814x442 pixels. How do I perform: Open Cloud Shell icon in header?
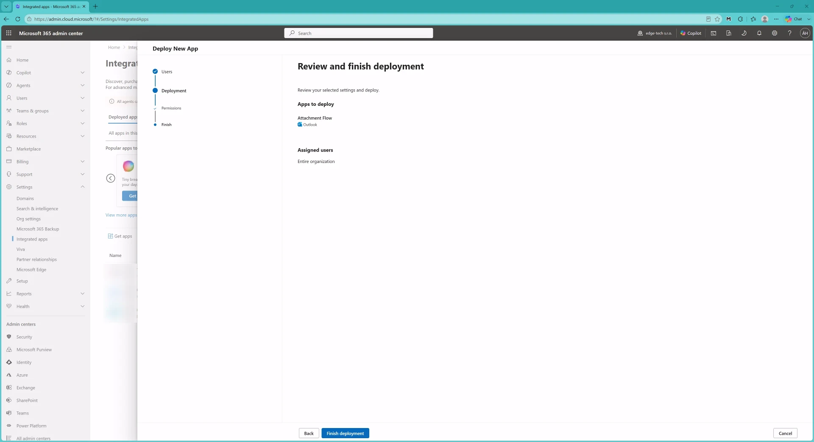point(714,33)
